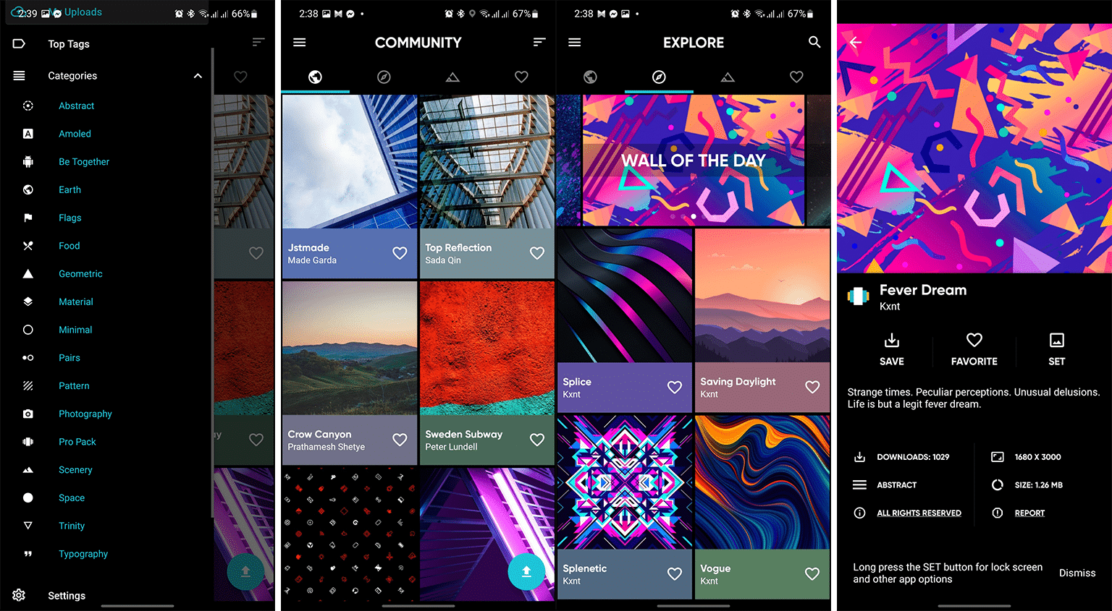1112x611 pixels.
Task: Favorite the Saving Daylight wallpaper
Action: click(812, 388)
